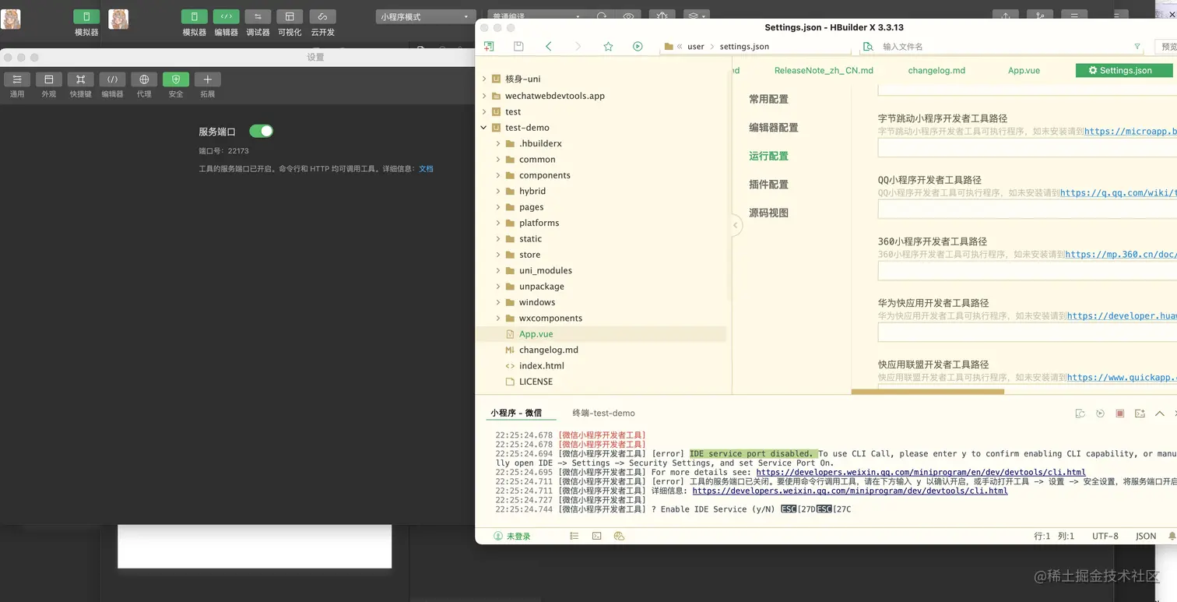This screenshot has width=1177, height=602.
Task: Click the file search icon in HBuilder
Action: [x=868, y=47]
